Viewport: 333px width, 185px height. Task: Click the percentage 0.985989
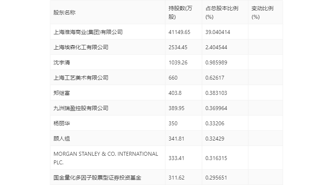coord(216,62)
